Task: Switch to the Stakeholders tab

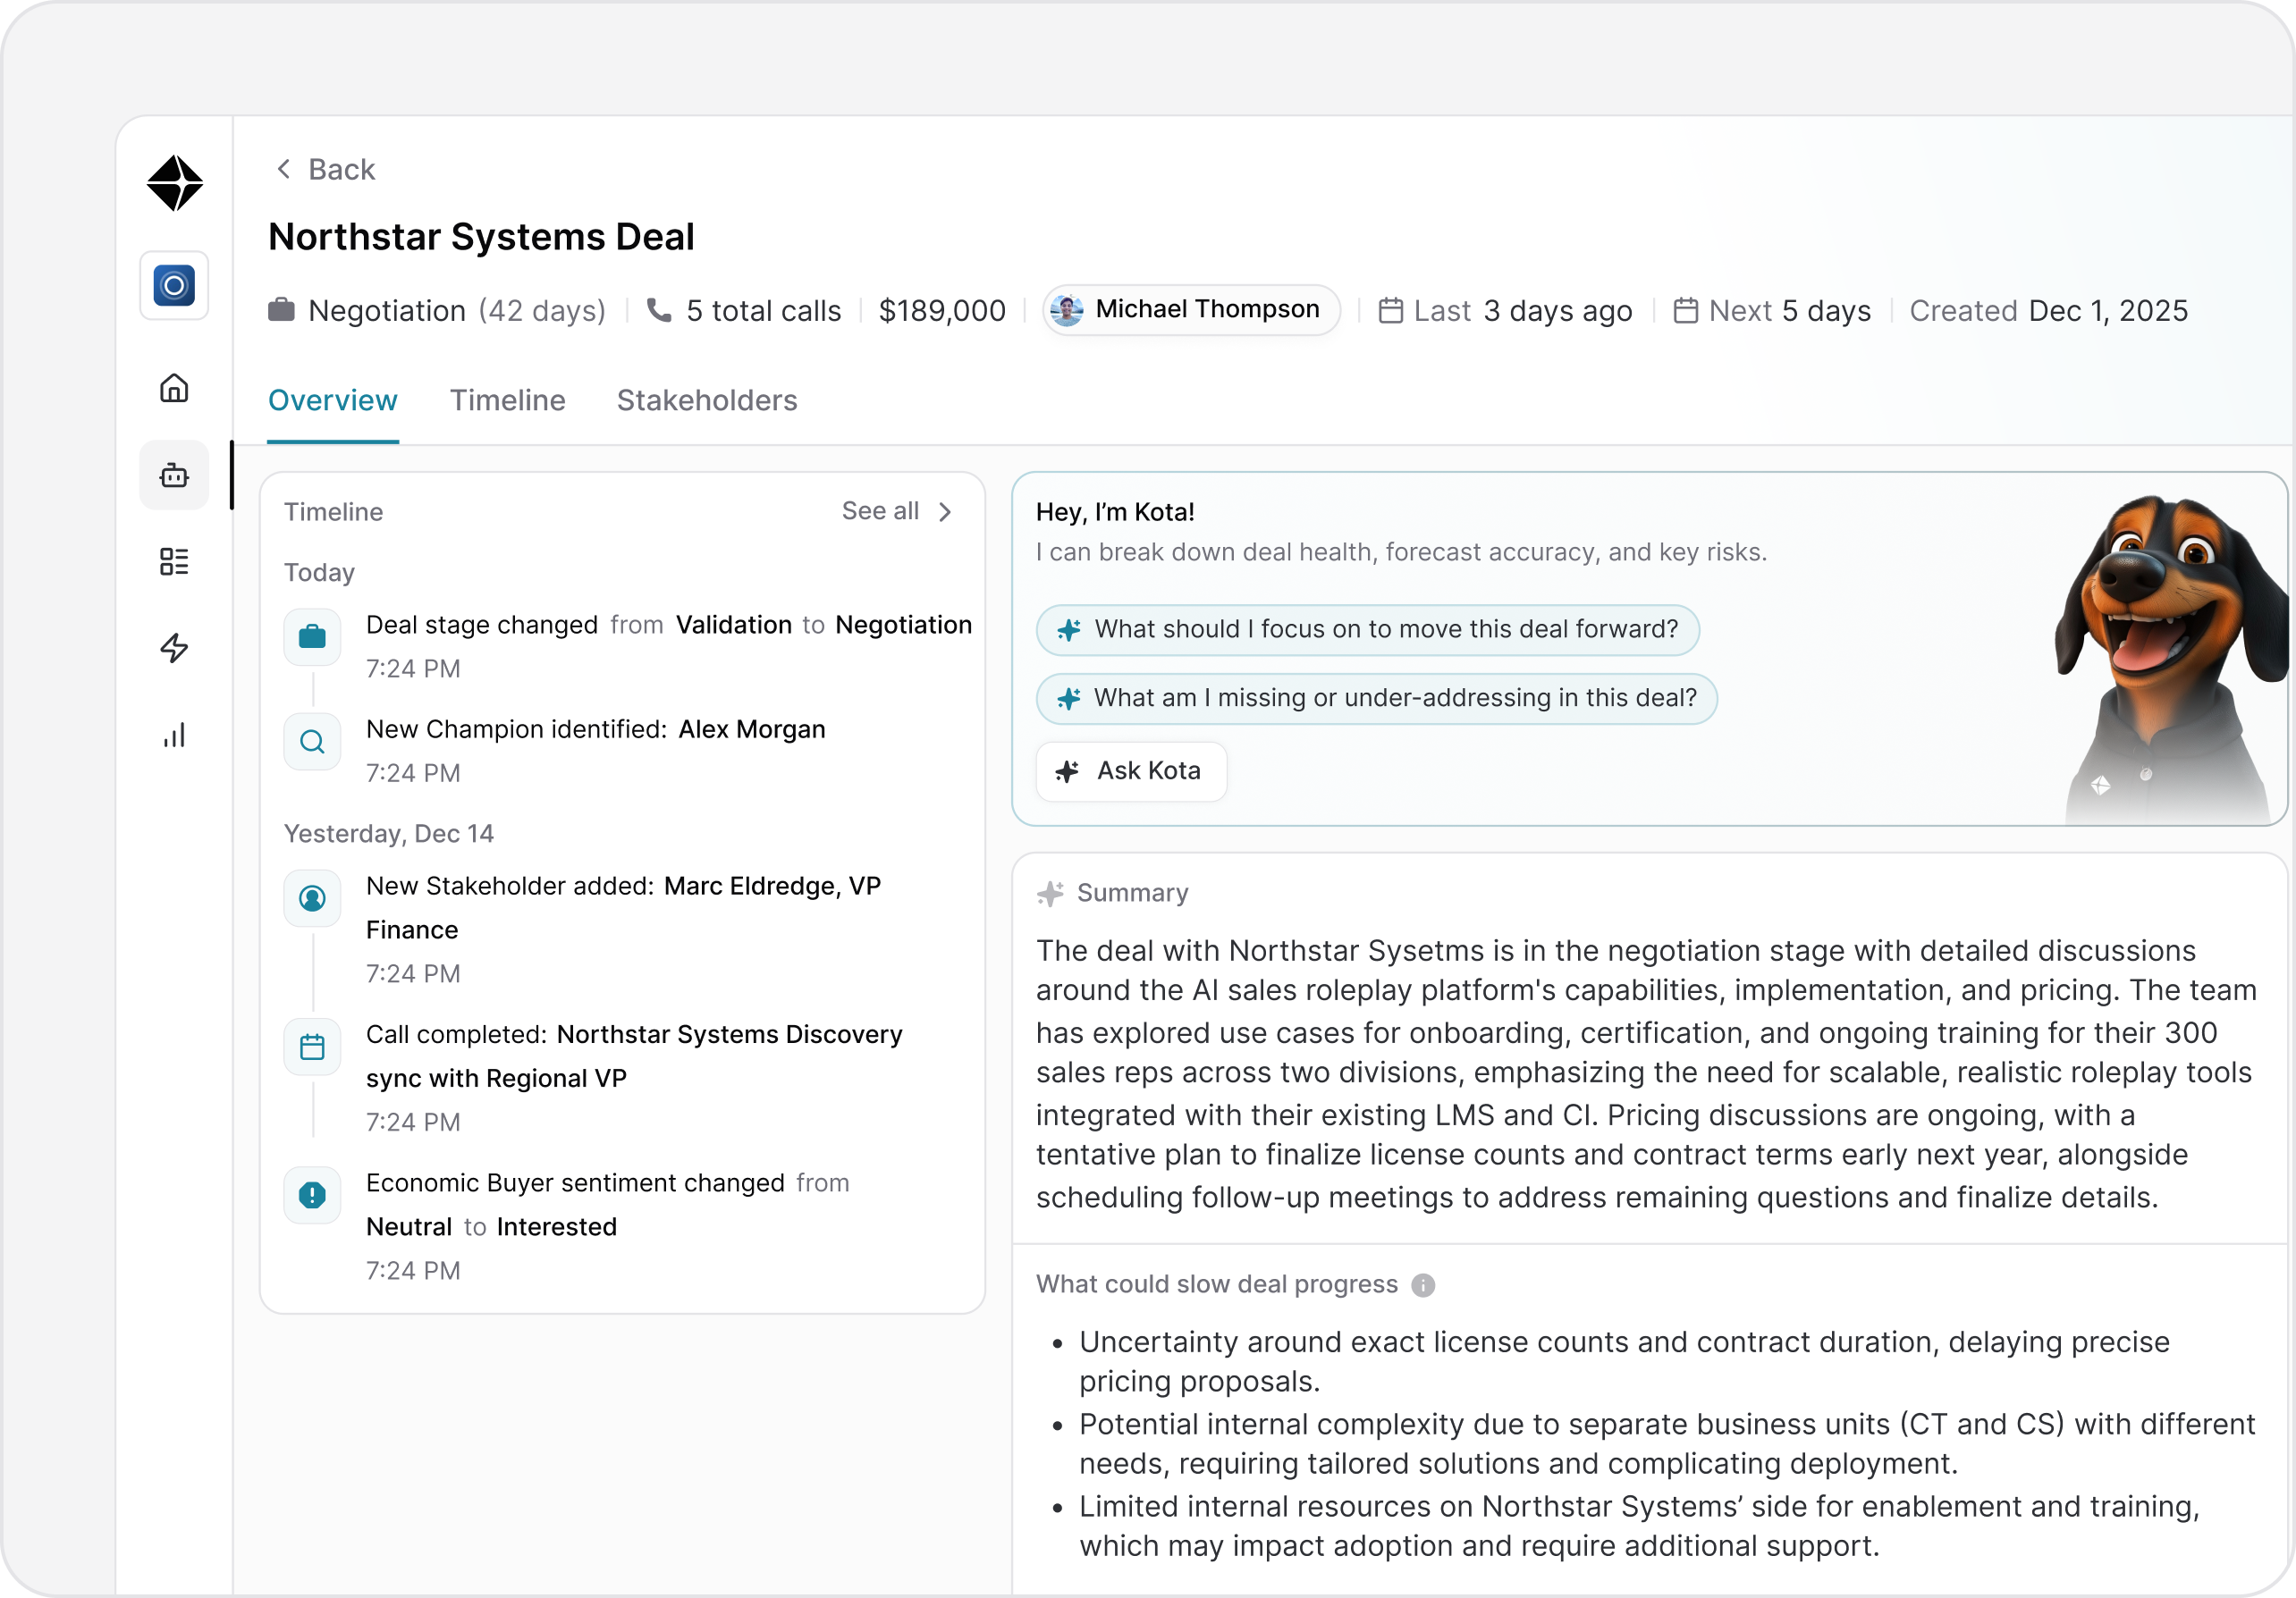Action: 706,400
